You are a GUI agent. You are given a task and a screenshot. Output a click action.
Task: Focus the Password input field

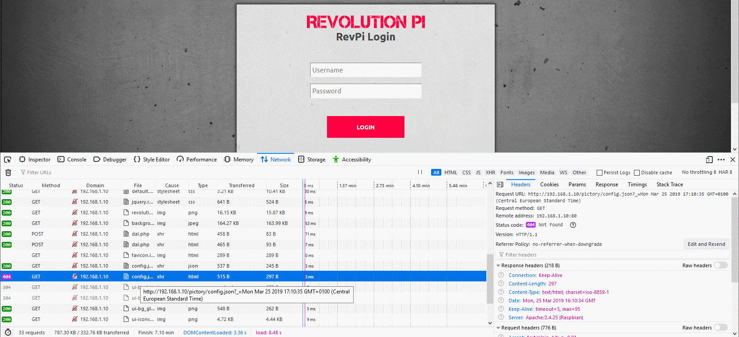point(366,91)
